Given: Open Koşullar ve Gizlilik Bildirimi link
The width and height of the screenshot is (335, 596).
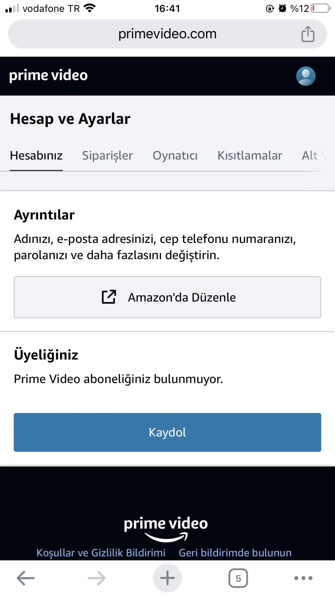Looking at the screenshot, I should 101,553.
